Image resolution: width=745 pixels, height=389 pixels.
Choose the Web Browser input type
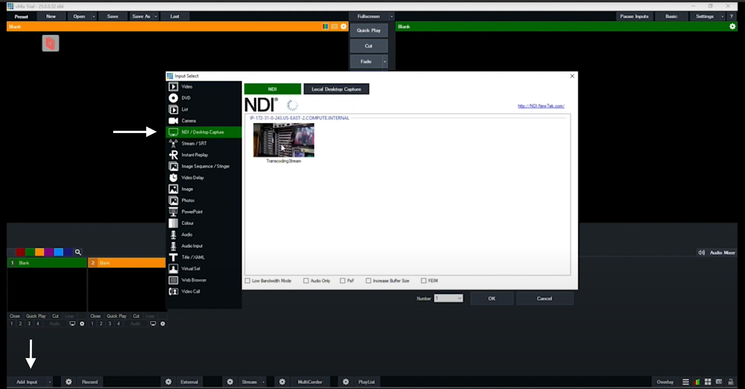[203, 280]
